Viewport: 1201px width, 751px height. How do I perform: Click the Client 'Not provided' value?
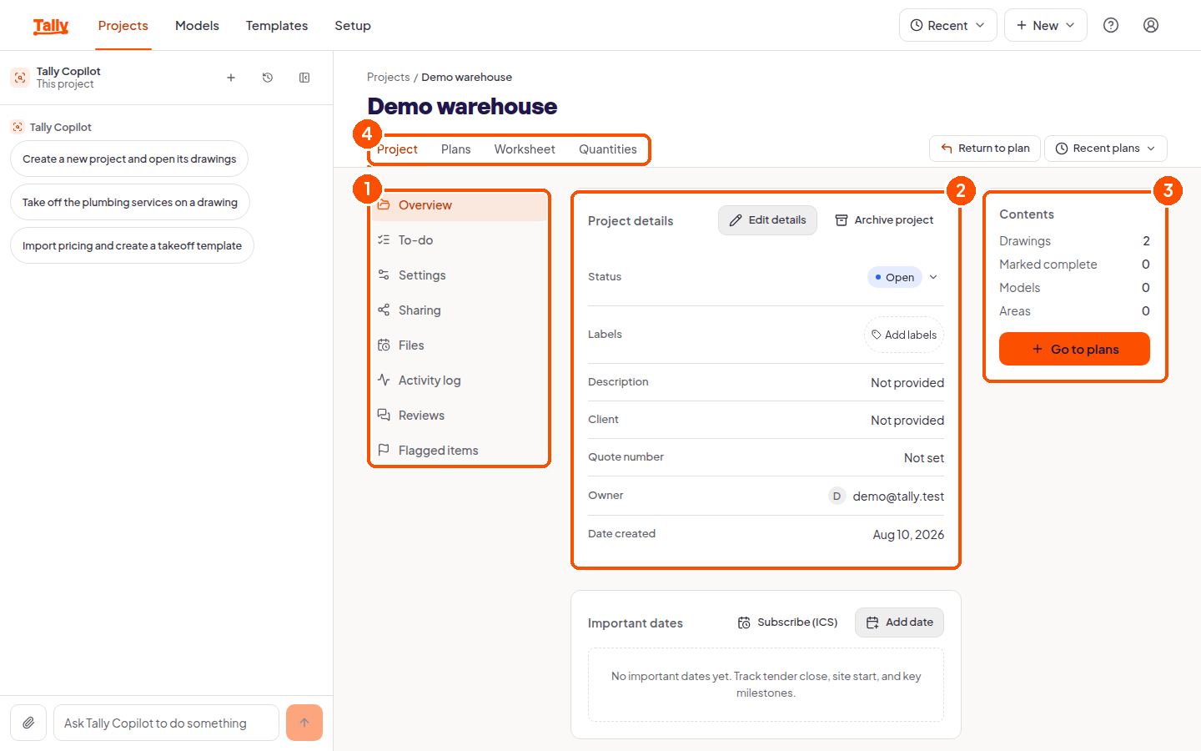(907, 421)
